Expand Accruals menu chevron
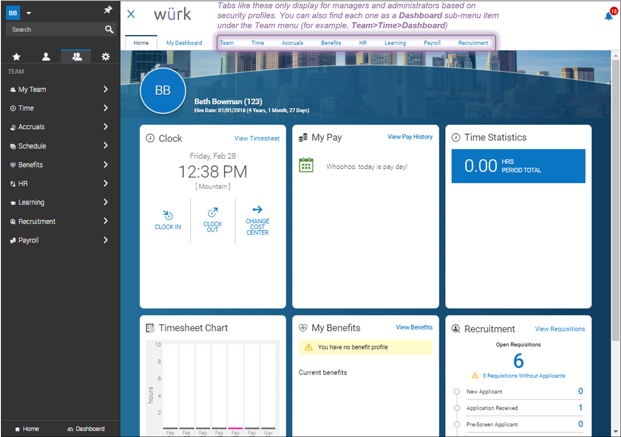621x437 pixels. coord(106,127)
